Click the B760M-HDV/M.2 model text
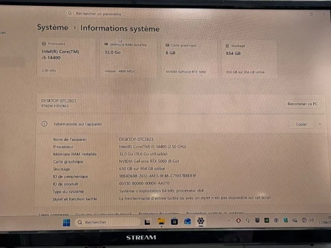Image resolution: width=331 pixels, height=248 pixels. (x=55, y=106)
